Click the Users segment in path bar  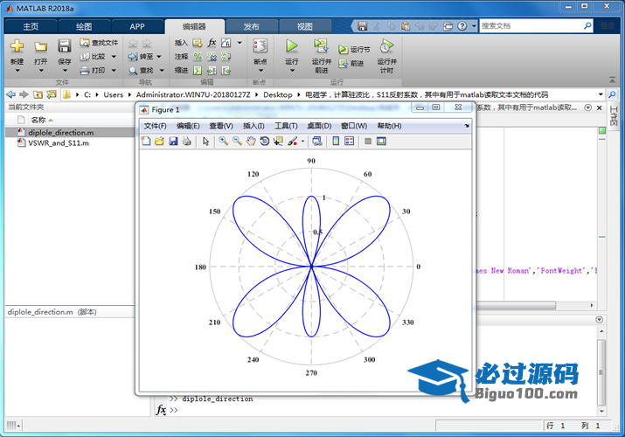click(114, 94)
